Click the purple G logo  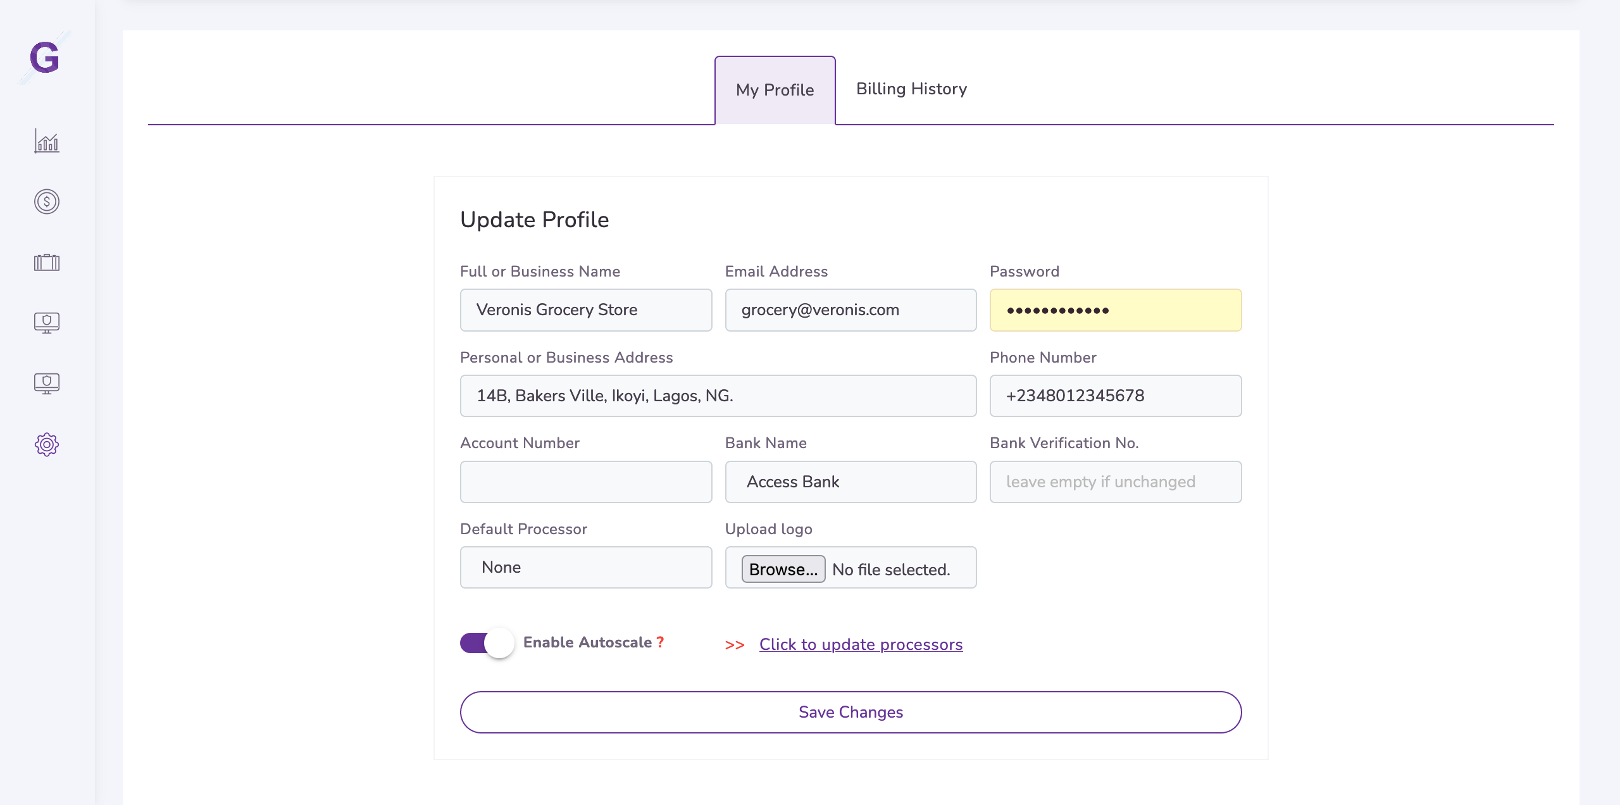click(x=44, y=58)
